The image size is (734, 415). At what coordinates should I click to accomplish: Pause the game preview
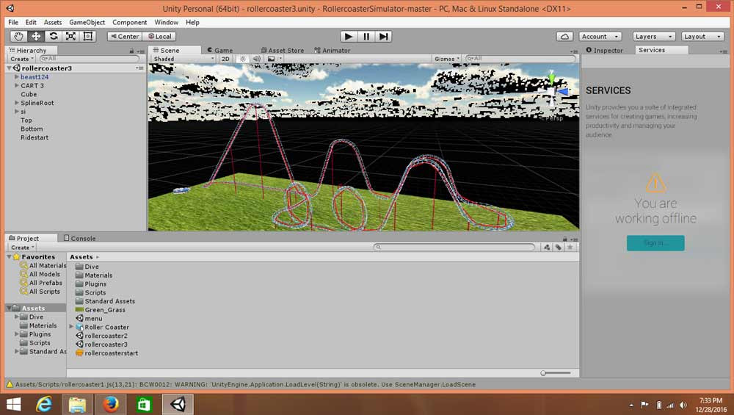366,37
